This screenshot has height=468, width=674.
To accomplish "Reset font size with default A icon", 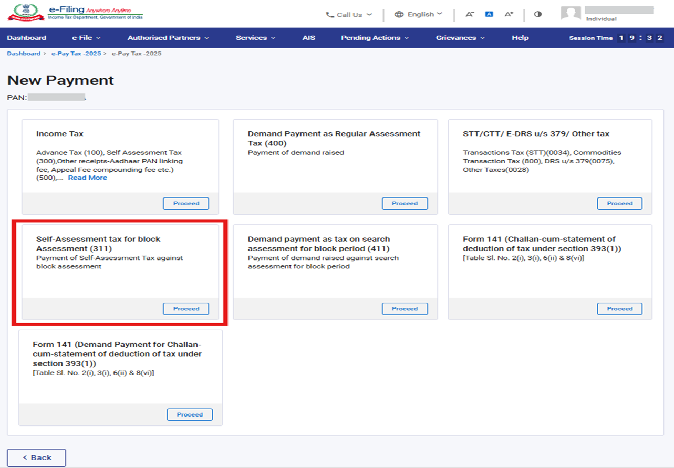I will coord(489,14).
